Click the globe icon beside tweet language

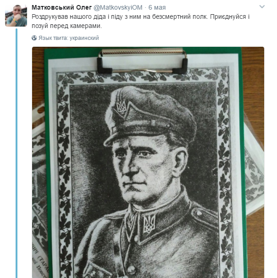[x=34, y=38]
